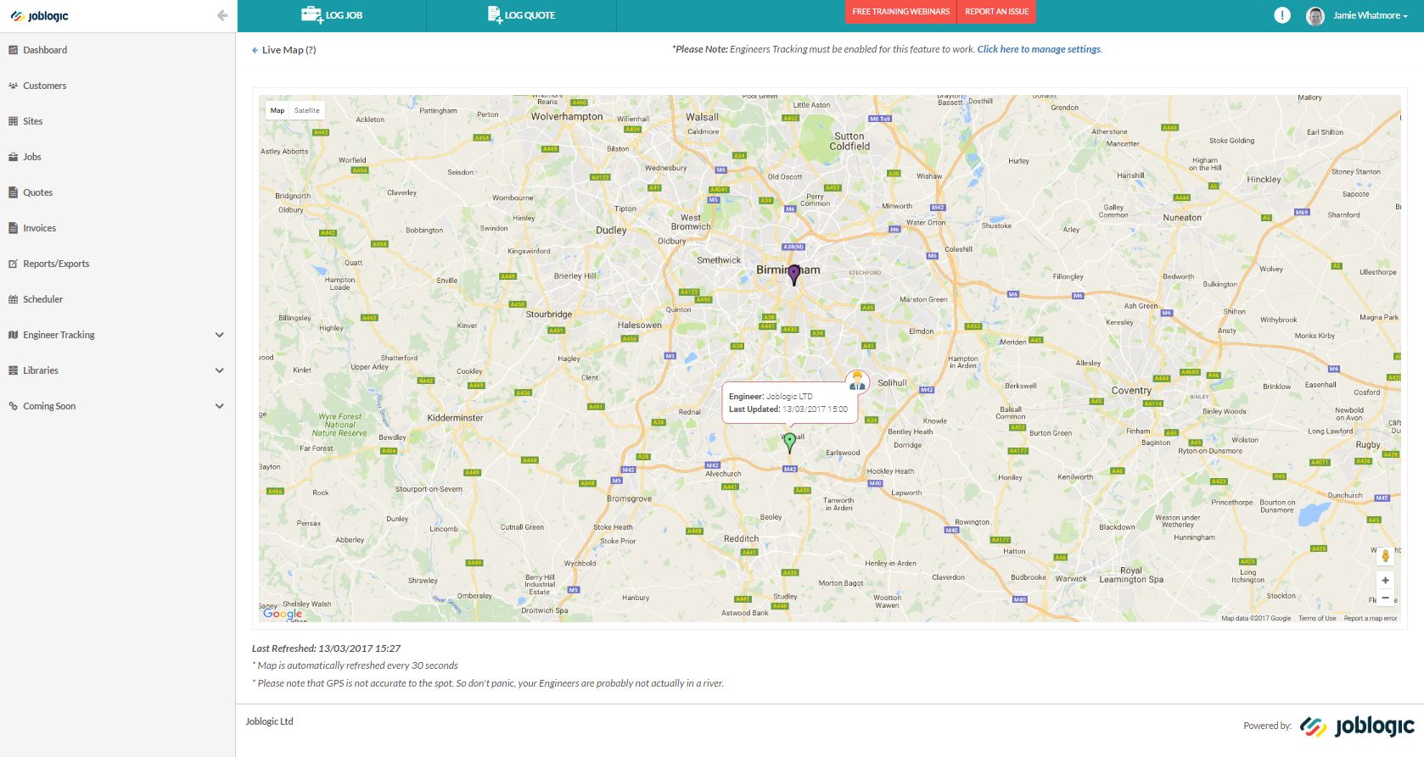Image resolution: width=1424 pixels, height=757 pixels.
Task: Click the Sites sidebar icon
Action: pos(13,121)
